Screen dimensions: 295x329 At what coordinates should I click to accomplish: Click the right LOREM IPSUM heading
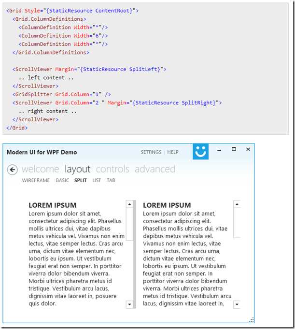(167, 205)
